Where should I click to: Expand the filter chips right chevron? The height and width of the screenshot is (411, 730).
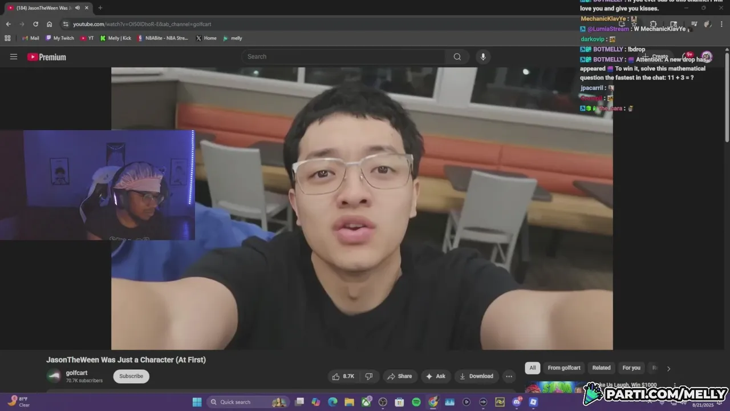[668, 368]
